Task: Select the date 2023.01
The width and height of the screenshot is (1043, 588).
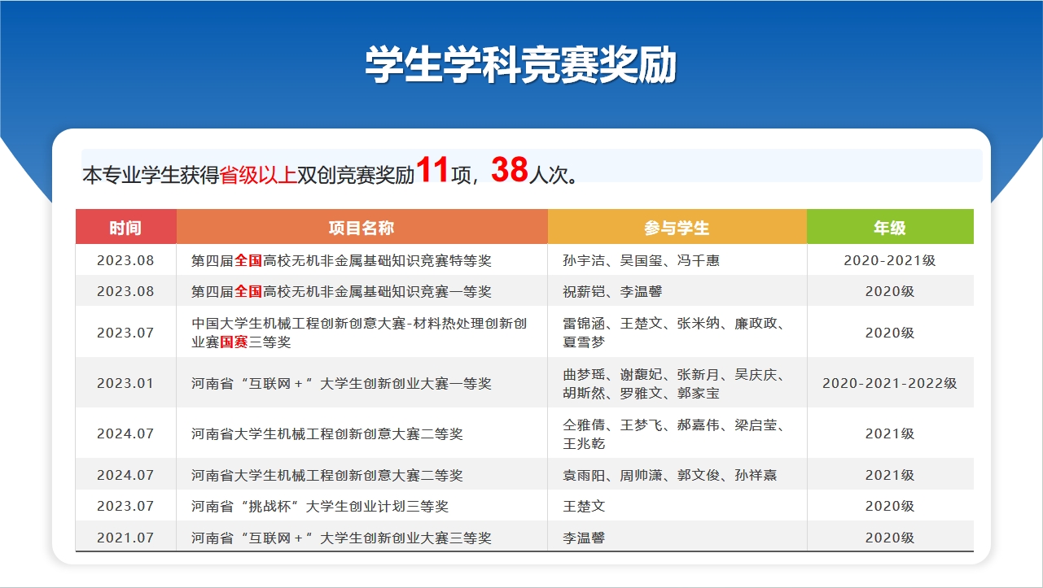Action: 125,383
